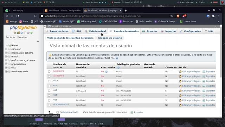Expand the test database node

point(6,68)
